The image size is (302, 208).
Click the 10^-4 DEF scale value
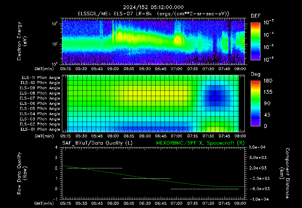268,35
